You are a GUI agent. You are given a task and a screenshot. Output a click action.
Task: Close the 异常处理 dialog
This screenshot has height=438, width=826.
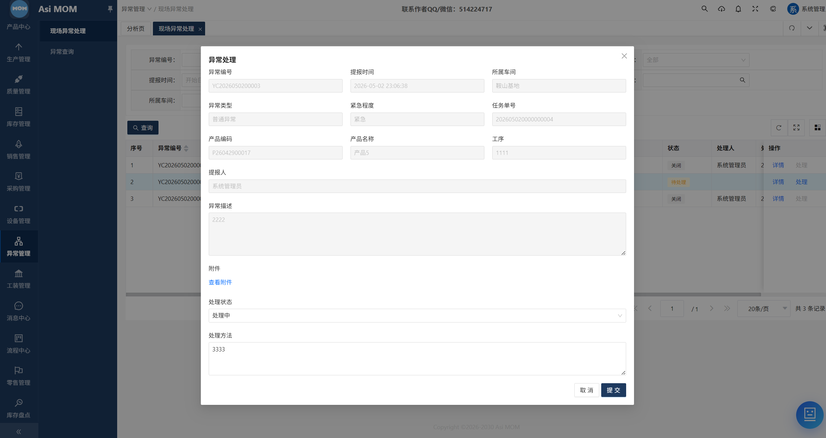[x=624, y=56]
